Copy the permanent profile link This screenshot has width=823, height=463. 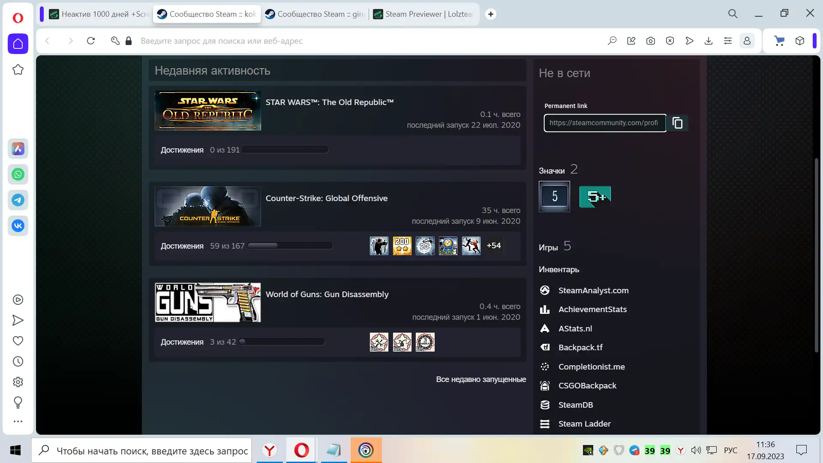[x=677, y=123]
